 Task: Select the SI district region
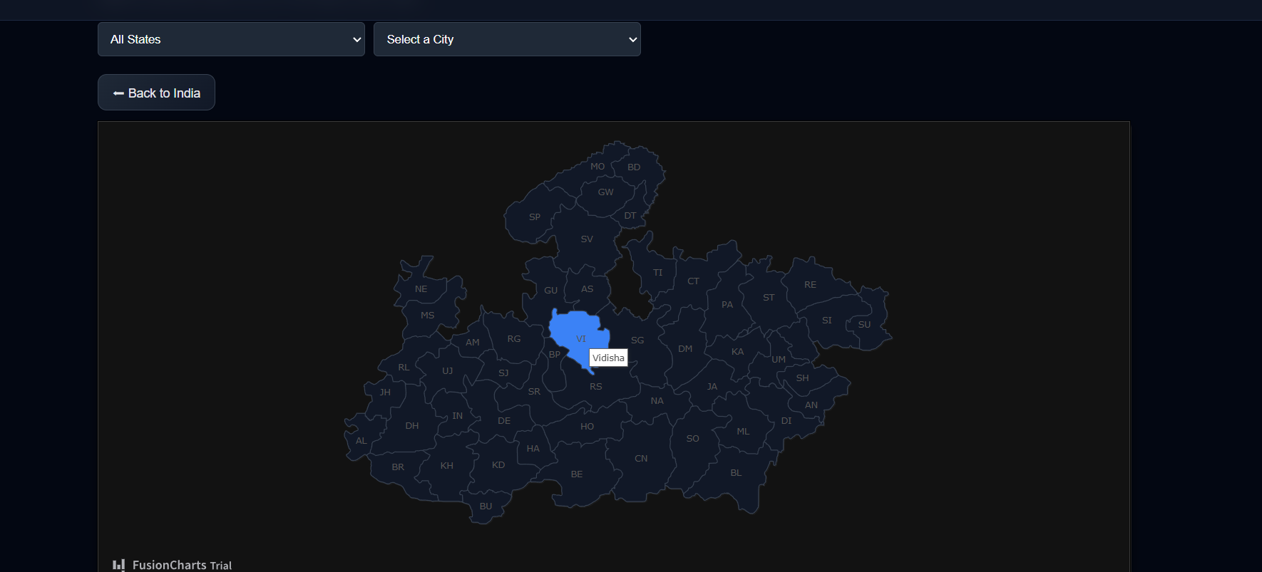[x=826, y=321]
